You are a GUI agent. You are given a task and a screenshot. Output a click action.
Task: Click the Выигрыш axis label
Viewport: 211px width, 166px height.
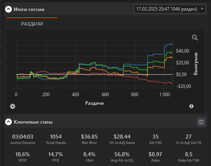tap(195, 64)
